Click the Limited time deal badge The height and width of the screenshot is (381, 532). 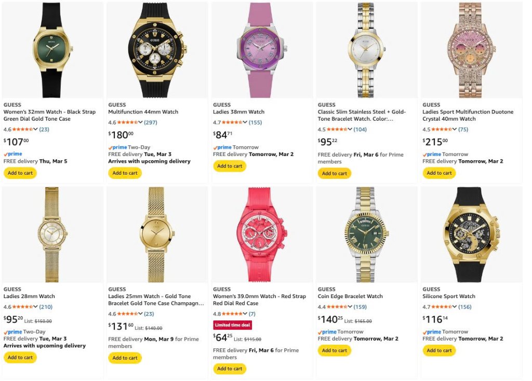232,325
